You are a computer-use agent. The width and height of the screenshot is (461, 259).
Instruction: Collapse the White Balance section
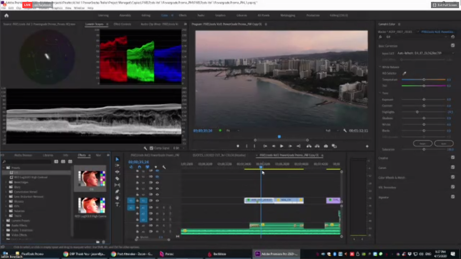pos(380,67)
